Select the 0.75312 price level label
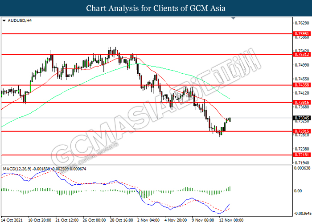Viewport: 312px width, 222px height. [x=302, y=55]
